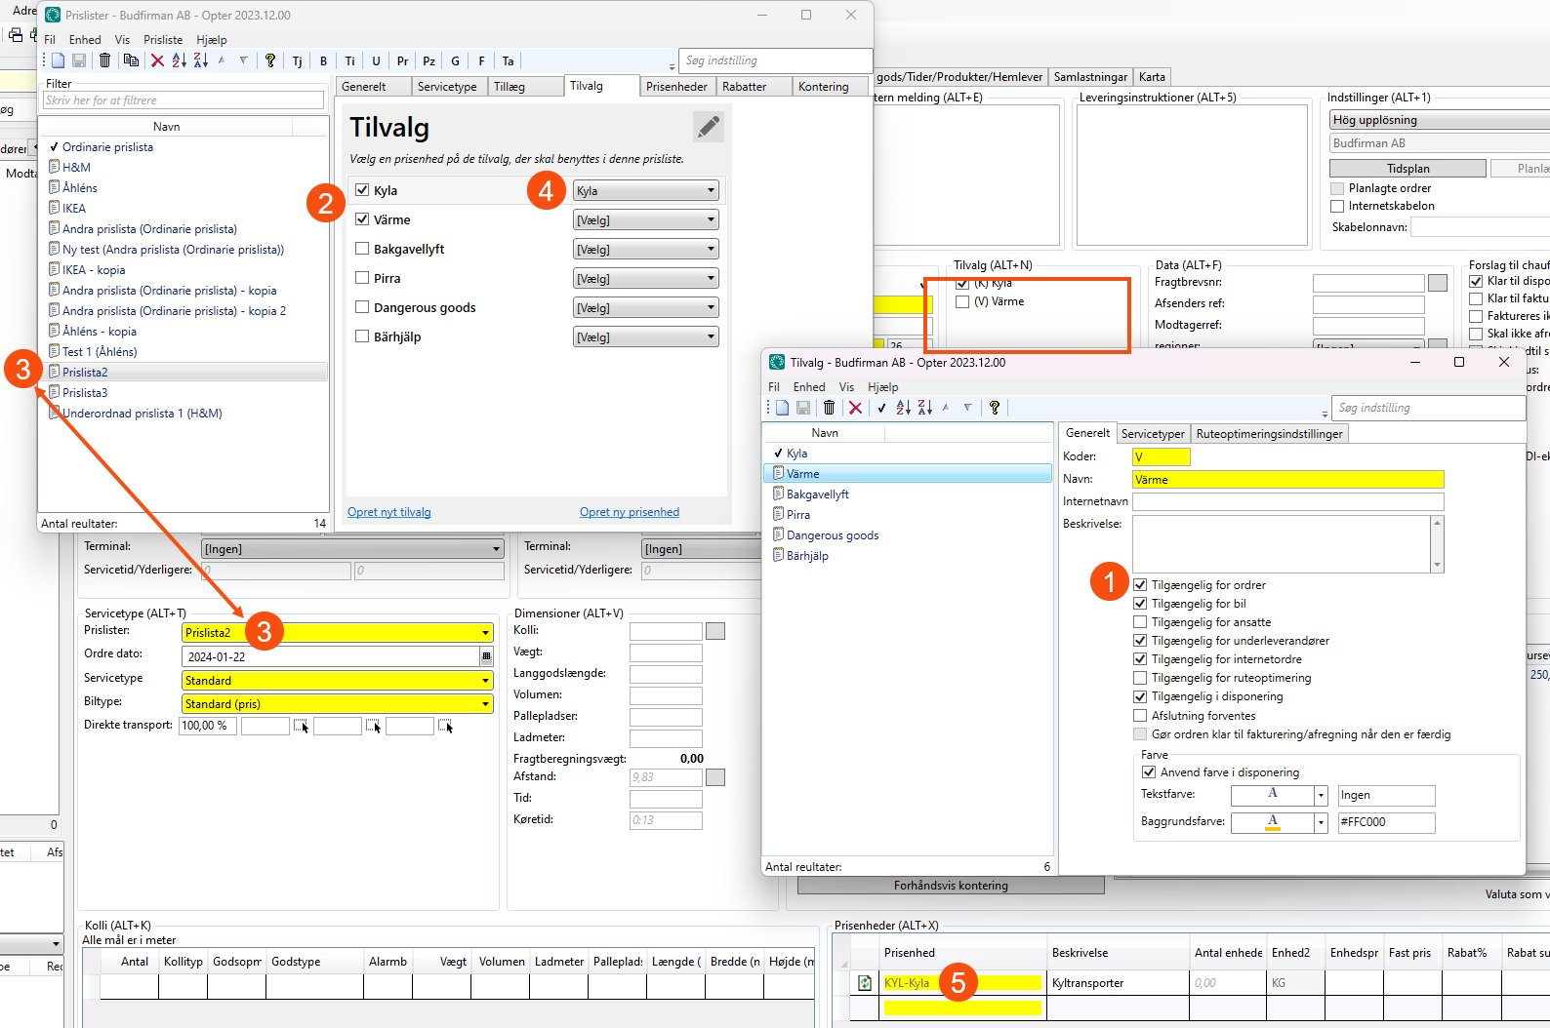Check the Planlagte ordrer checkbox
The width and height of the screenshot is (1550, 1028).
(1337, 188)
